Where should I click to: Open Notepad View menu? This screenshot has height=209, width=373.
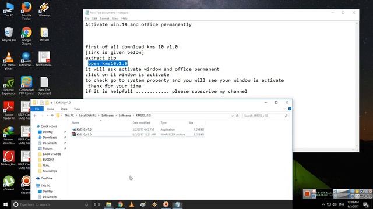(x=115, y=19)
